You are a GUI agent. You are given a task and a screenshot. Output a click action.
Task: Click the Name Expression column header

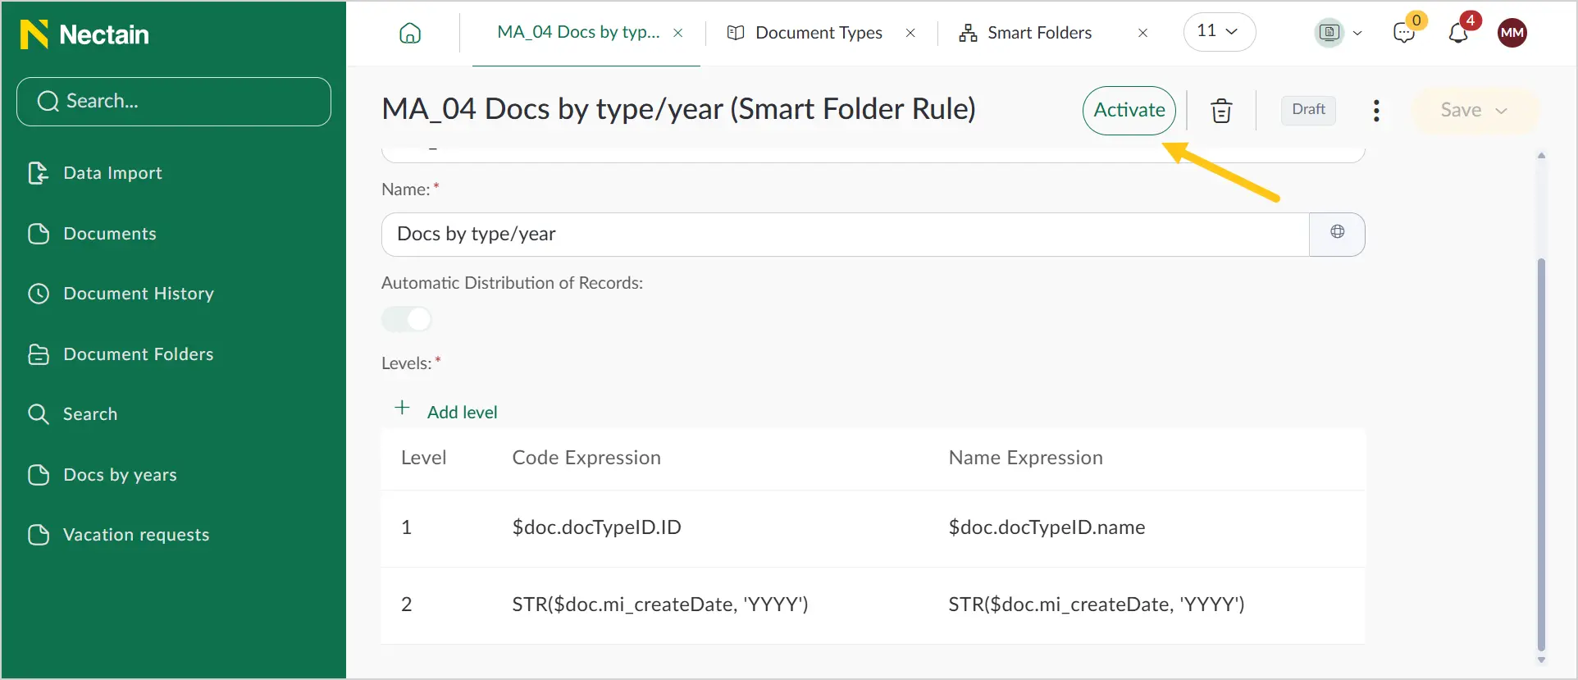point(1025,458)
